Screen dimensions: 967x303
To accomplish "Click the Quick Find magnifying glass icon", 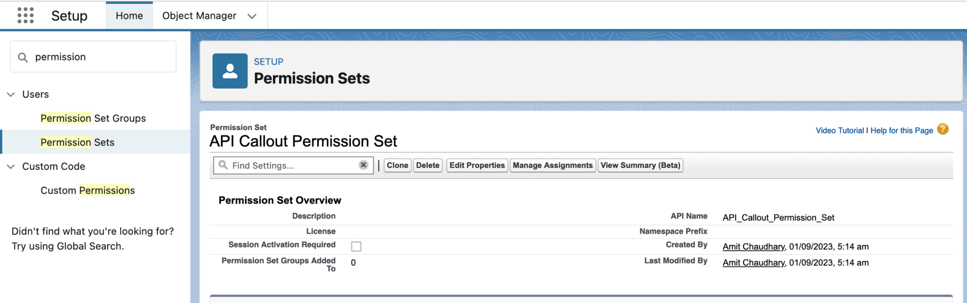I will pyautogui.click(x=23, y=57).
